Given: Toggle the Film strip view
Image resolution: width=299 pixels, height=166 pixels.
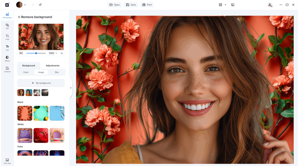Looking at the screenshot, I should coord(7,161).
